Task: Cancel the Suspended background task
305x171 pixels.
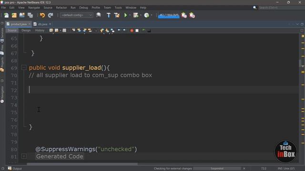Action: point(244,169)
